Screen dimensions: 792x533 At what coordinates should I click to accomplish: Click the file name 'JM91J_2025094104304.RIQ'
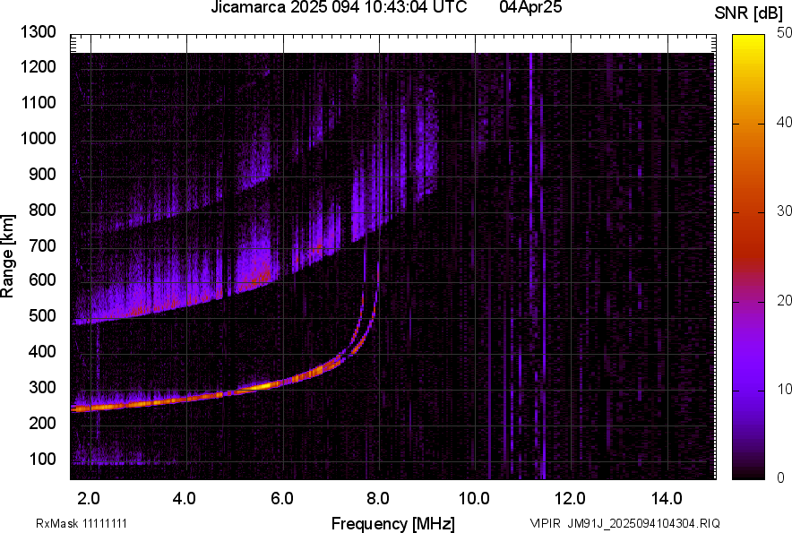643,523
